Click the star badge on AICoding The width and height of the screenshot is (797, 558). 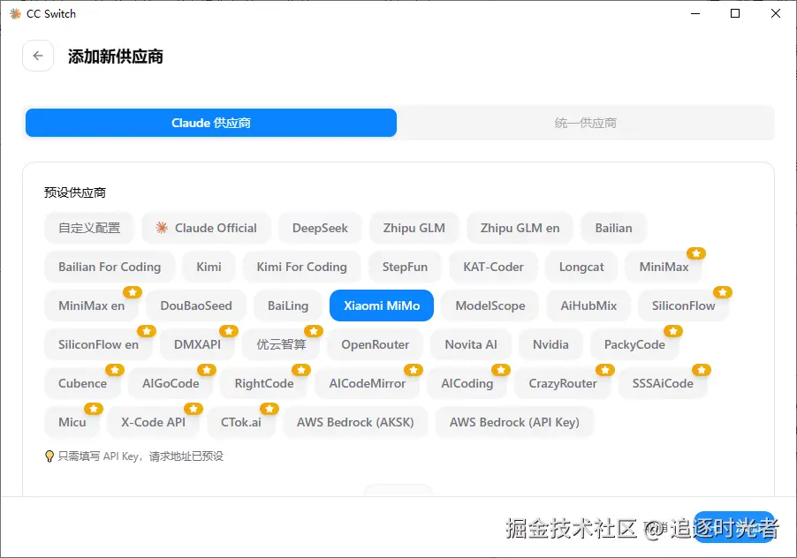point(501,370)
